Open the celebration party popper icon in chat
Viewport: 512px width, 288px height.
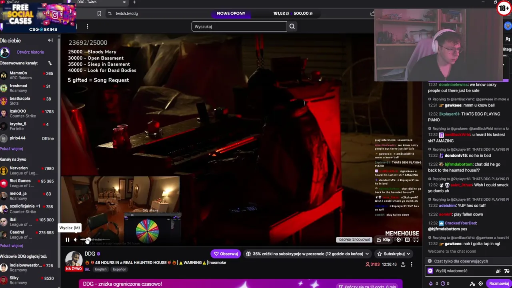498,271
